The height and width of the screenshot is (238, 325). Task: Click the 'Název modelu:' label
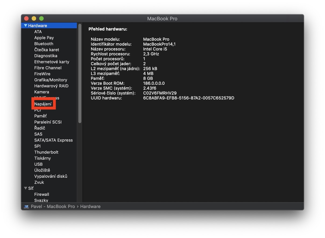[x=105, y=39]
